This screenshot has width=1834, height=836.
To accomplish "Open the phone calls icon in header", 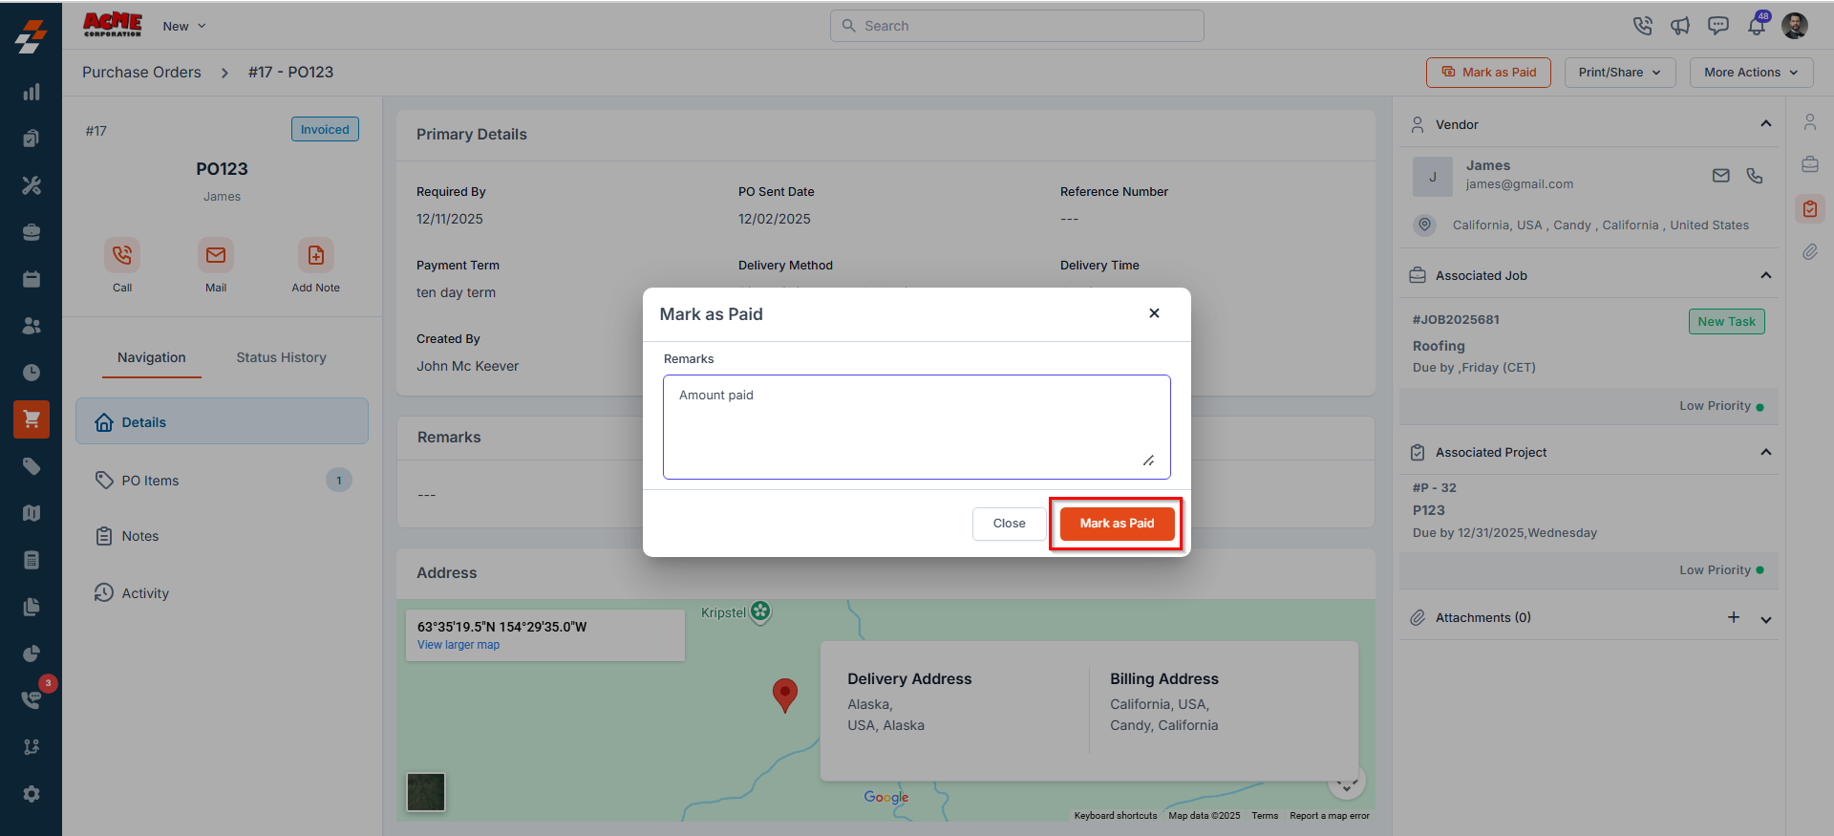I will tap(1642, 26).
